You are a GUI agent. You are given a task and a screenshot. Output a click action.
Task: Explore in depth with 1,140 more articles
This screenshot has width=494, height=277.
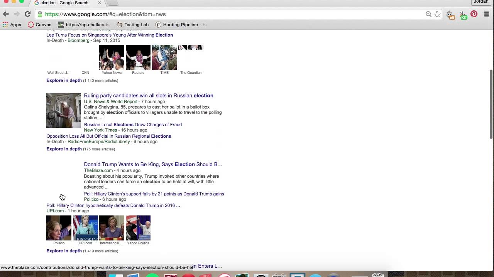pyautogui.click(x=64, y=80)
